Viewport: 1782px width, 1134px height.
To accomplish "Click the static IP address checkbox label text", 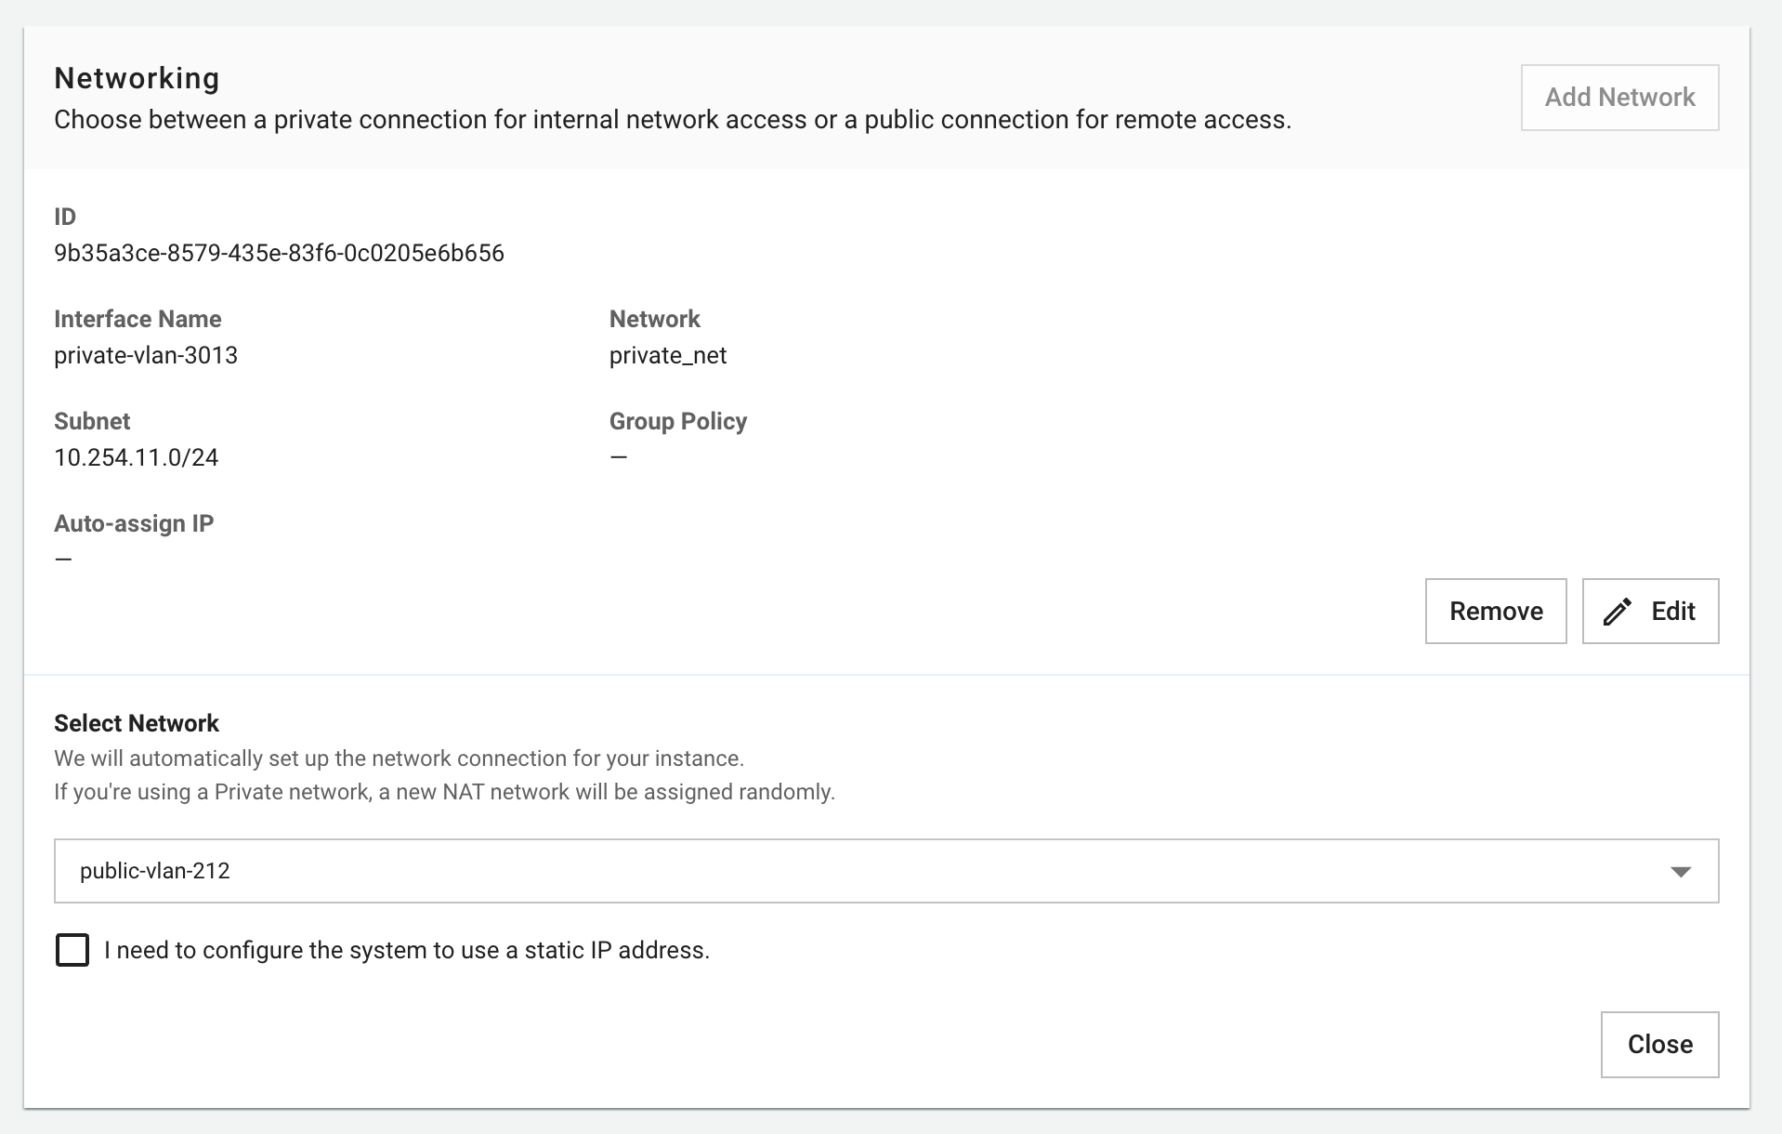I will tap(407, 950).
